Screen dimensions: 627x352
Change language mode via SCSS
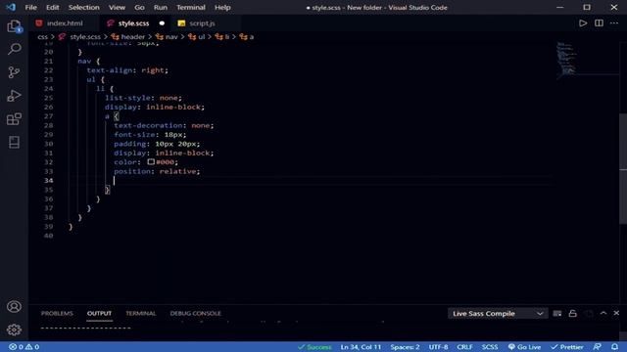[x=490, y=347]
